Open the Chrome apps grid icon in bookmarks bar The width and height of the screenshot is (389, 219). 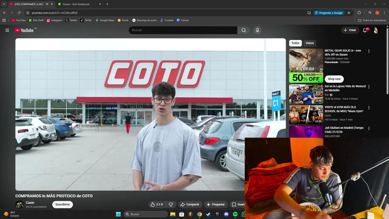pyautogui.click(x=4, y=20)
